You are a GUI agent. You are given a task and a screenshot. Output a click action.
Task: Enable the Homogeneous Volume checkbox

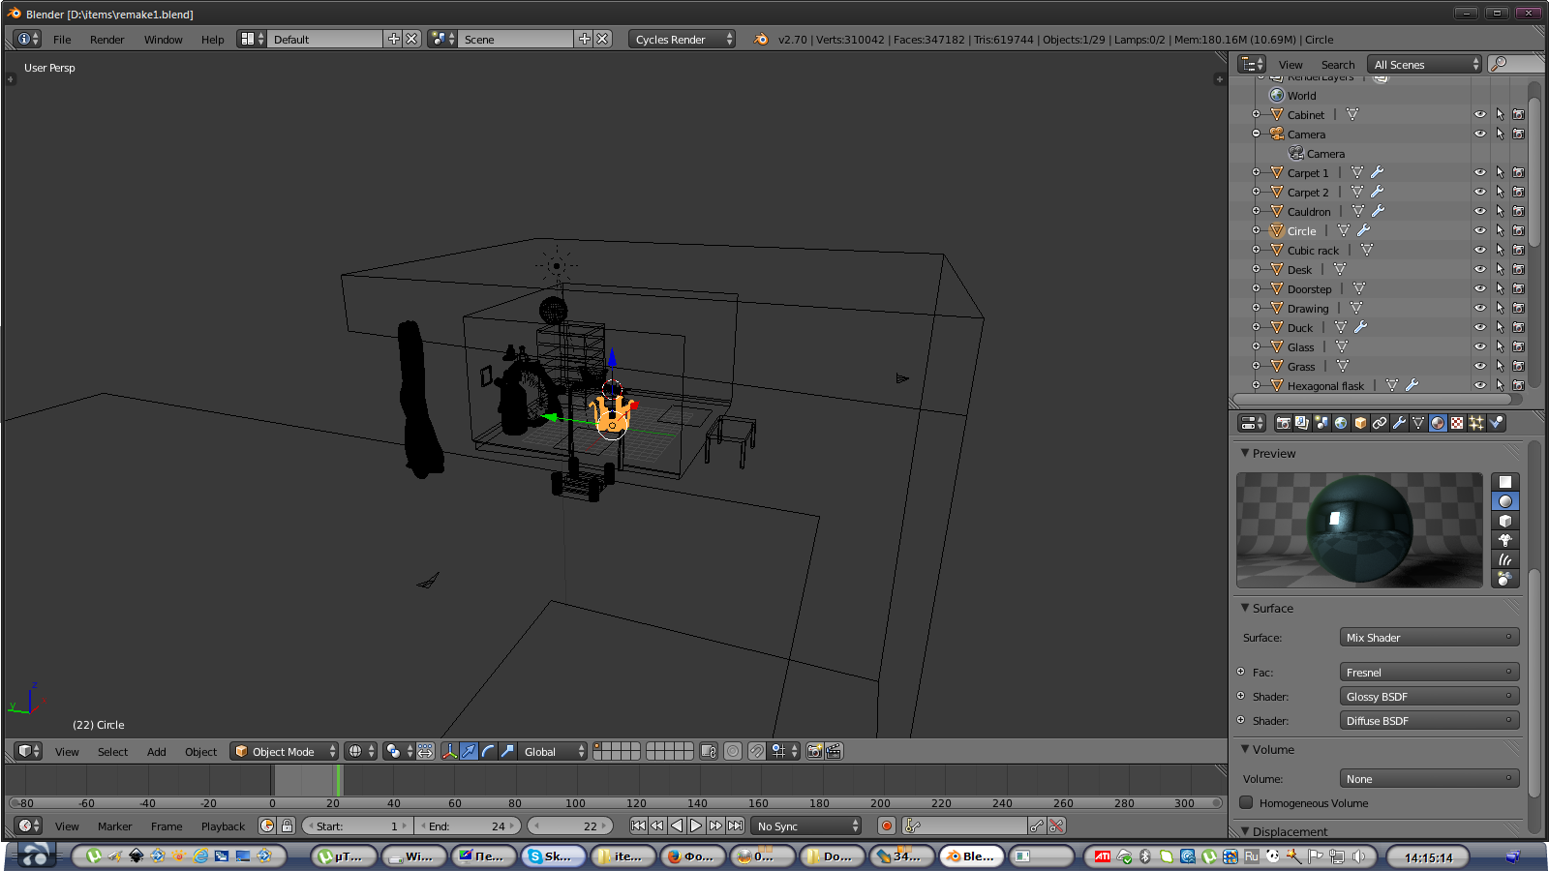tap(1247, 802)
